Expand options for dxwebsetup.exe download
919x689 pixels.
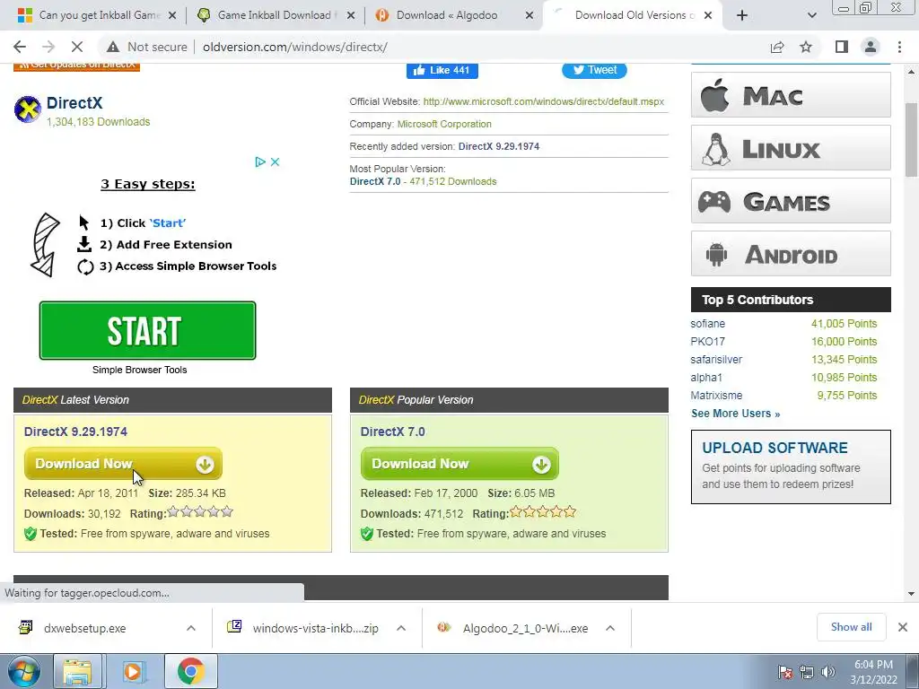[191, 628]
